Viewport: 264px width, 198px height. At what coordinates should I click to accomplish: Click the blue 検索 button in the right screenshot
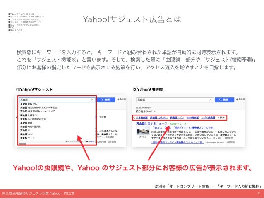coord(224,100)
